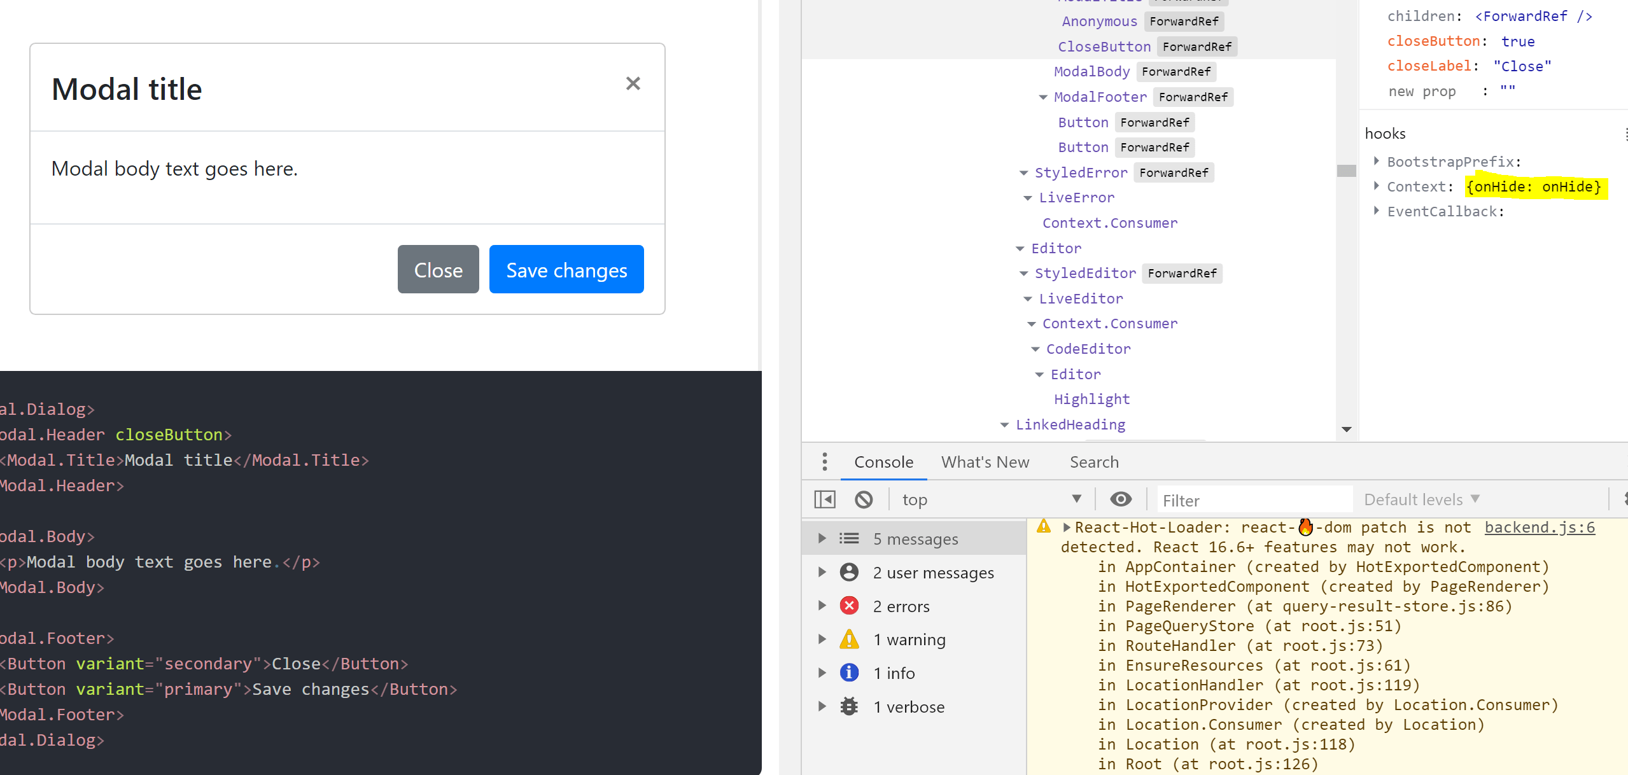1628x775 pixels.
Task: Focus the console Filter field
Action: click(x=1254, y=500)
